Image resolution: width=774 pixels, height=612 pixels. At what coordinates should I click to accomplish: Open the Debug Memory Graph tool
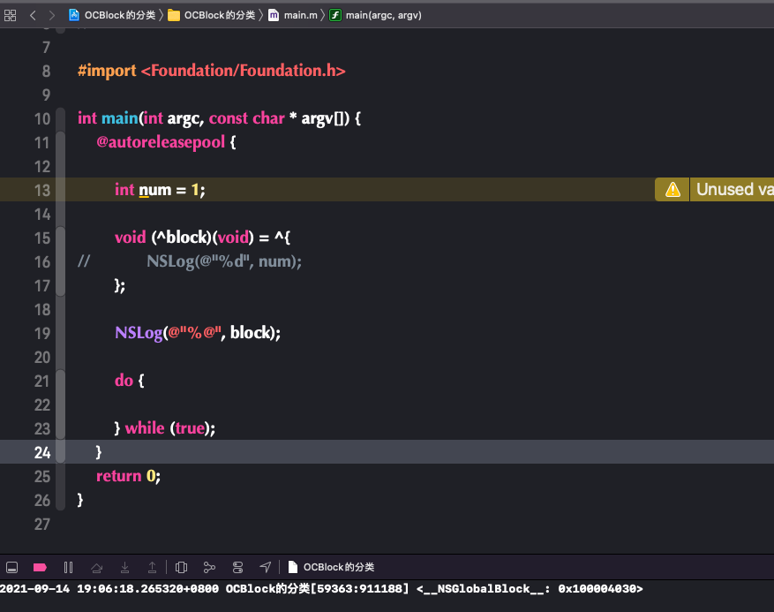click(x=209, y=568)
